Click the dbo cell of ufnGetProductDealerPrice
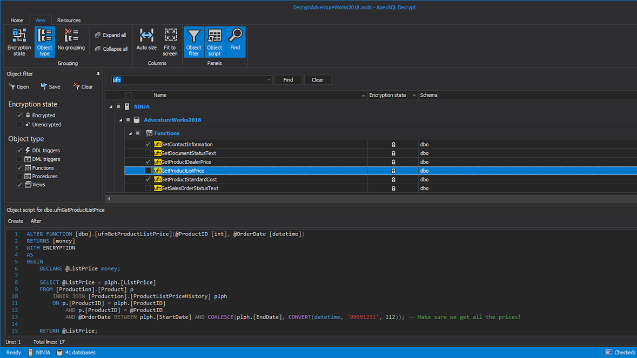The height and width of the screenshot is (358, 637). coord(425,162)
